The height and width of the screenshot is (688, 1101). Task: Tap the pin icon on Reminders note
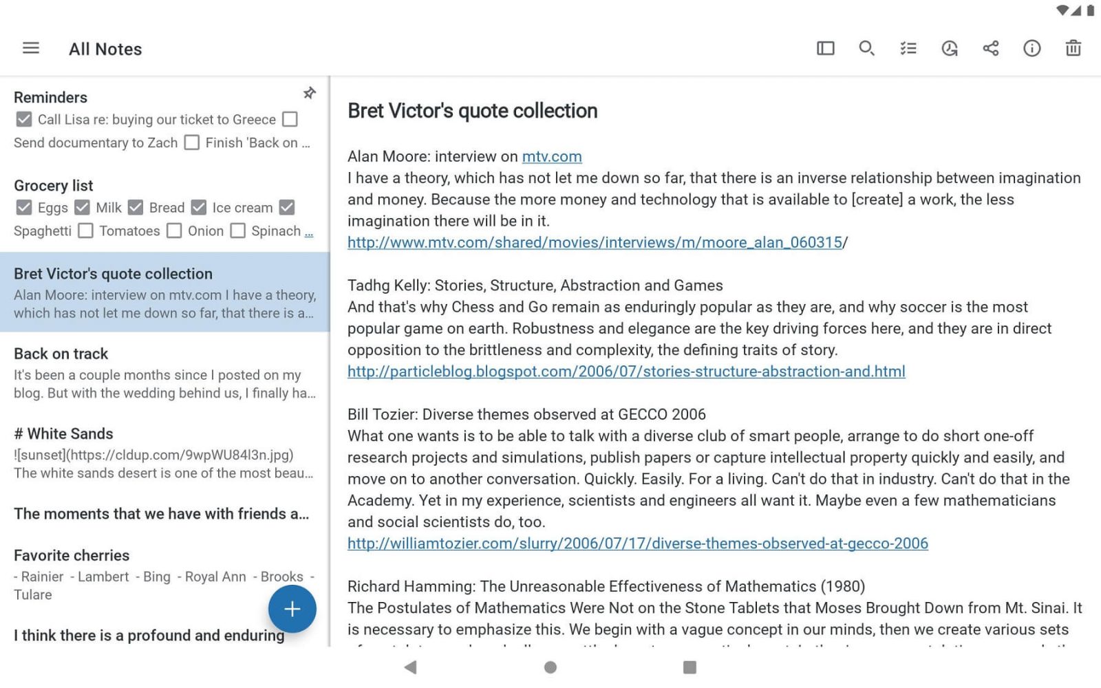(310, 93)
